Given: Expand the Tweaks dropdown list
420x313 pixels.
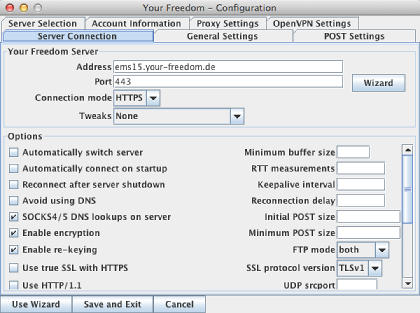Looking at the screenshot, I should point(237,117).
